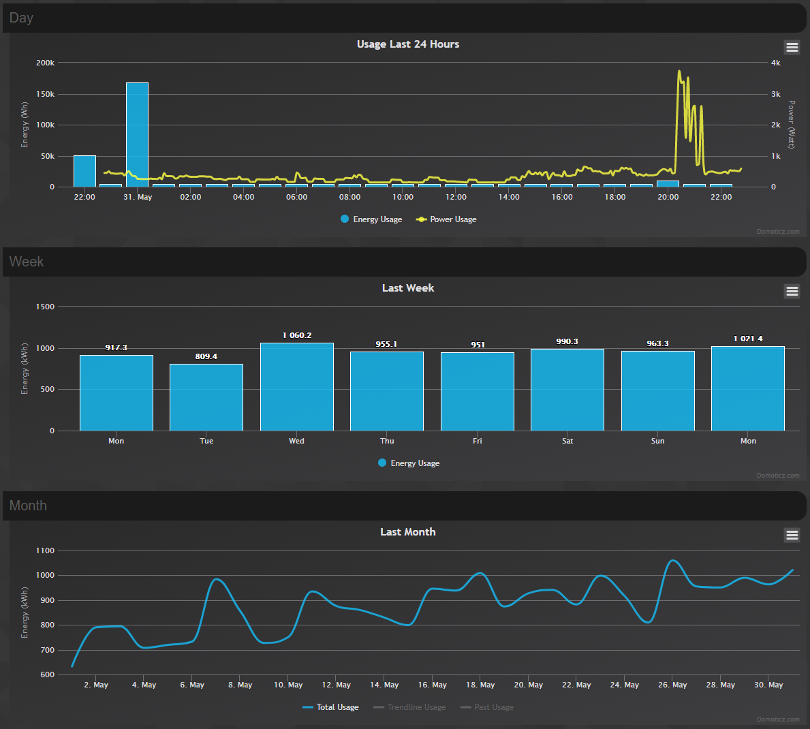The height and width of the screenshot is (729, 810).
Task: Click the '809.4' value label
Action: tap(206, 356)
